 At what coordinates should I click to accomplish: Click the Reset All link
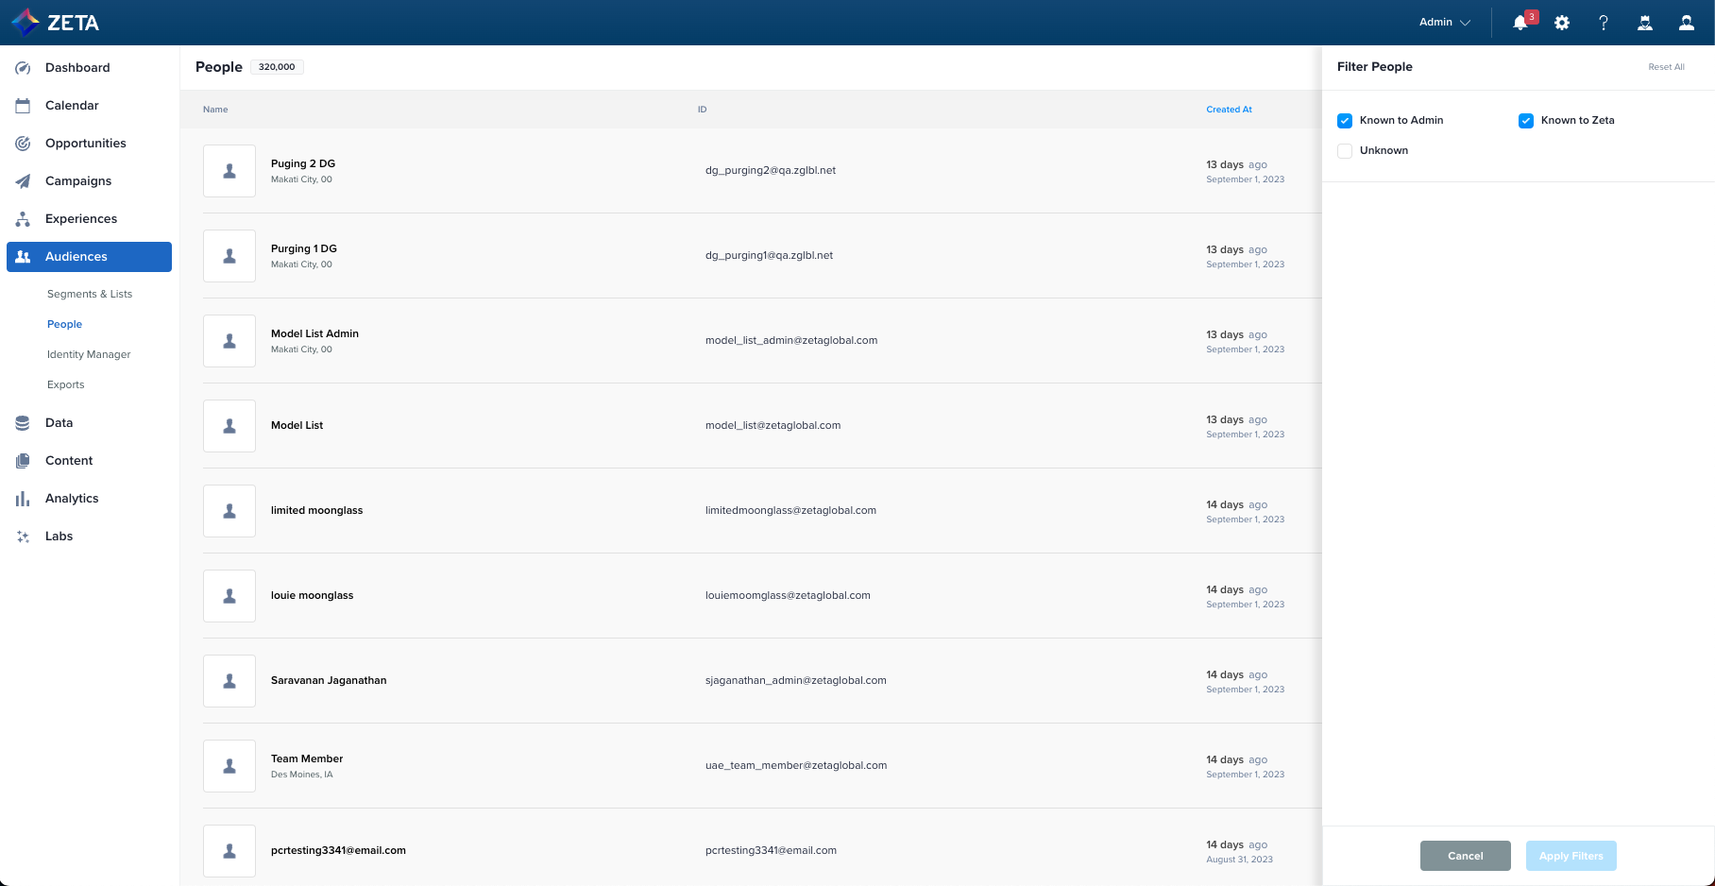(x=1666, y=67)
